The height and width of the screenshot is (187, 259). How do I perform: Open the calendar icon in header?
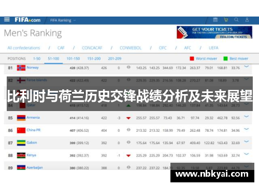(x=215, y=20)
